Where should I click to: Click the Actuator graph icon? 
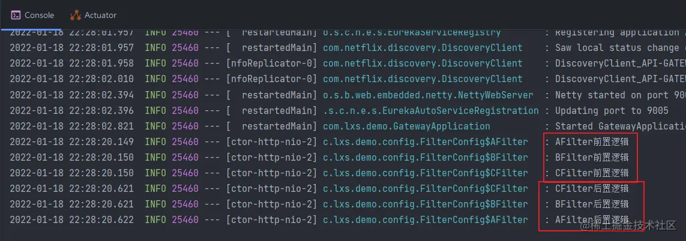click(75, 16)
